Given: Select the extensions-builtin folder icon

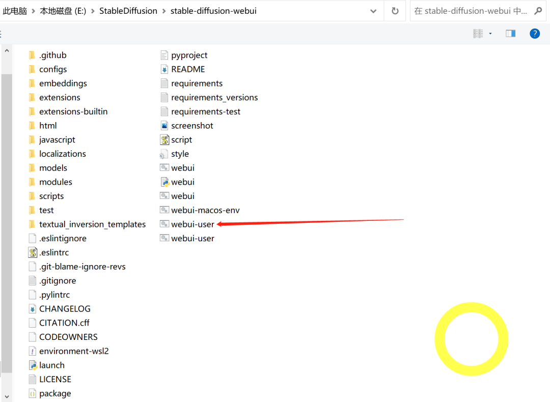Looking at the screenshot, I should (x=32, y=111).
